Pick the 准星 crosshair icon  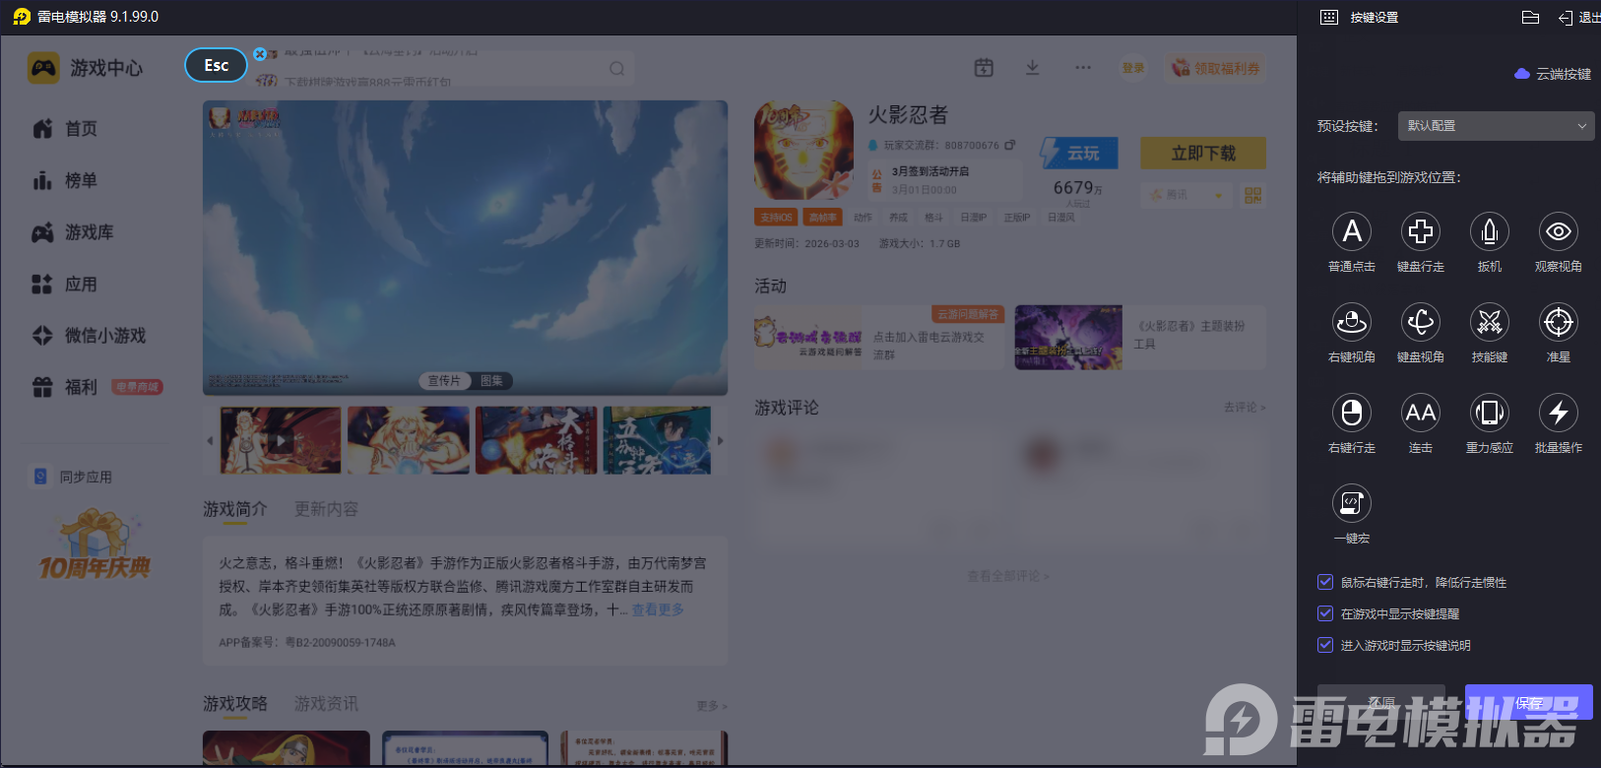point(1559,322)
